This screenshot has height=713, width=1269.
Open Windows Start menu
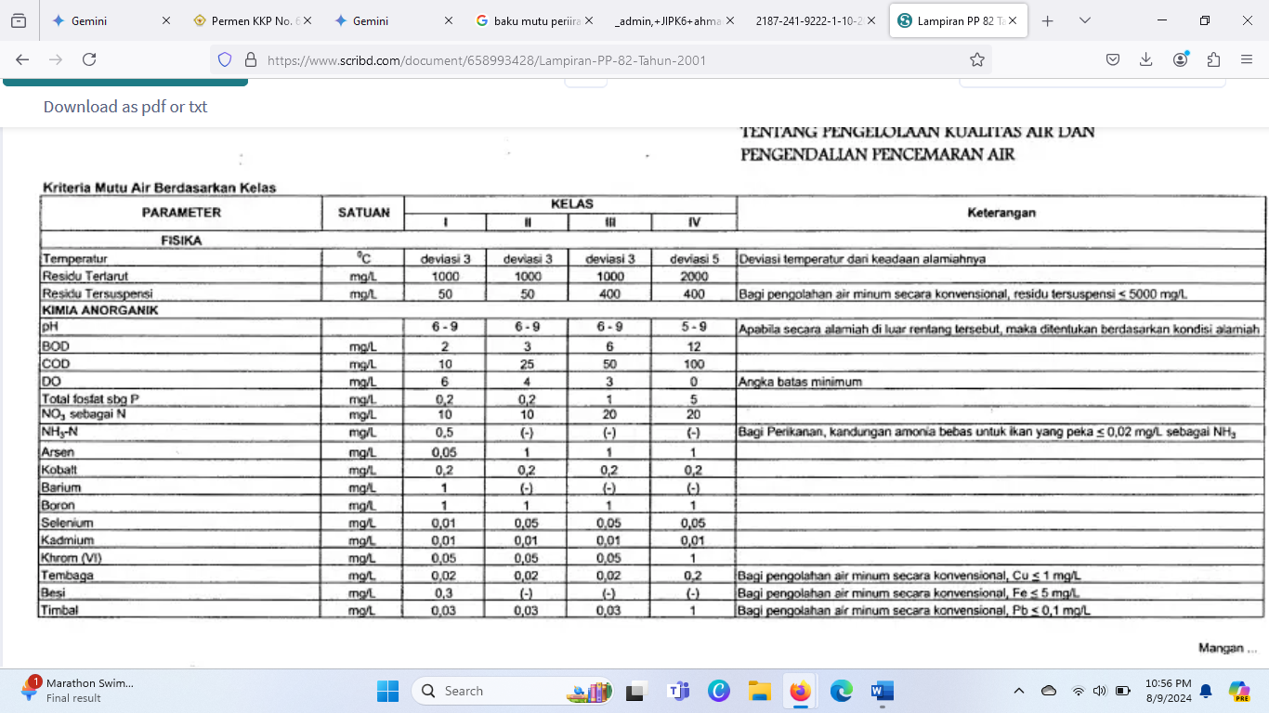pyautogui.click(x=387, y=691)
